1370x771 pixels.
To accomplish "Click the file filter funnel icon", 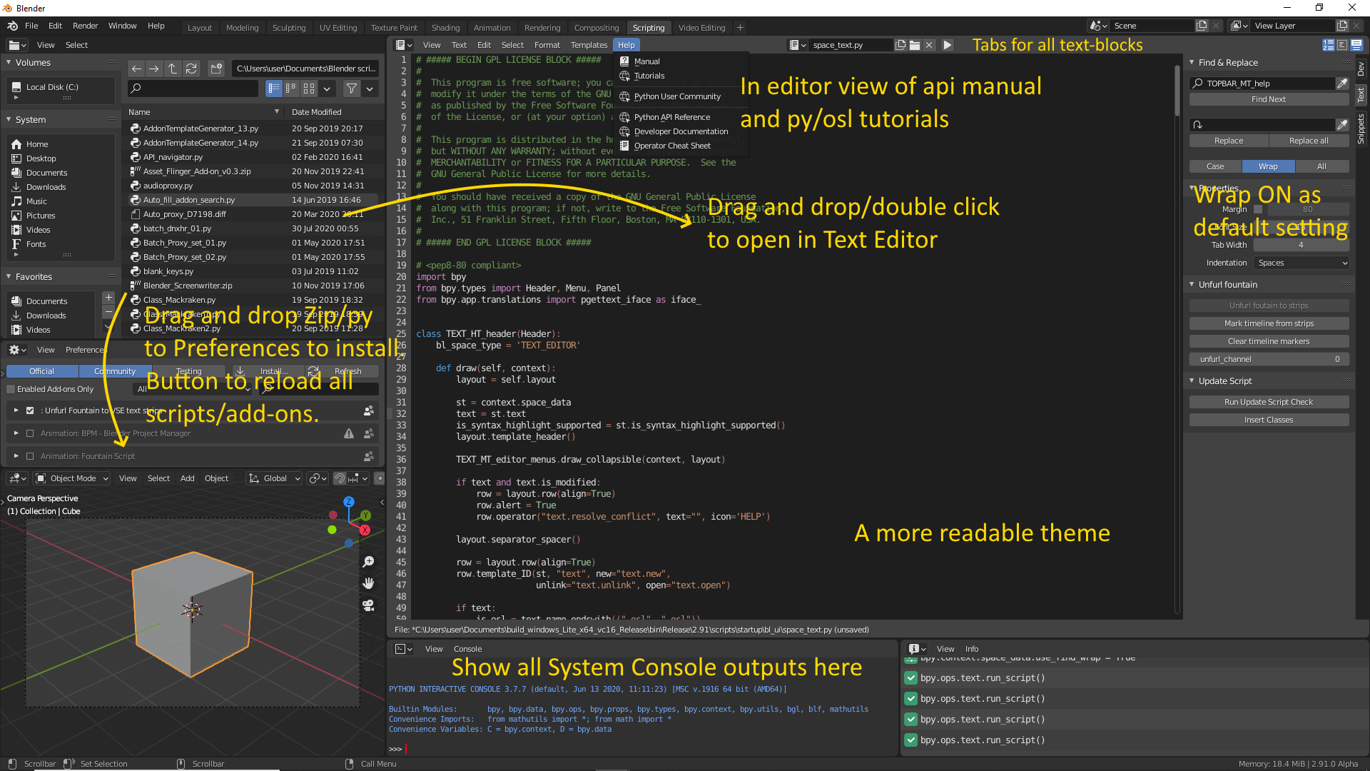I will click(352, 89).
